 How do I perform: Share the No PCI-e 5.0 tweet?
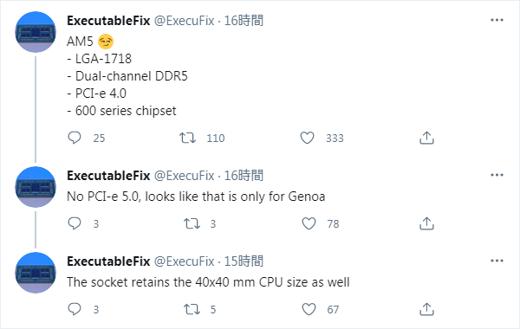pyautogui.click(x=426, y=223)
